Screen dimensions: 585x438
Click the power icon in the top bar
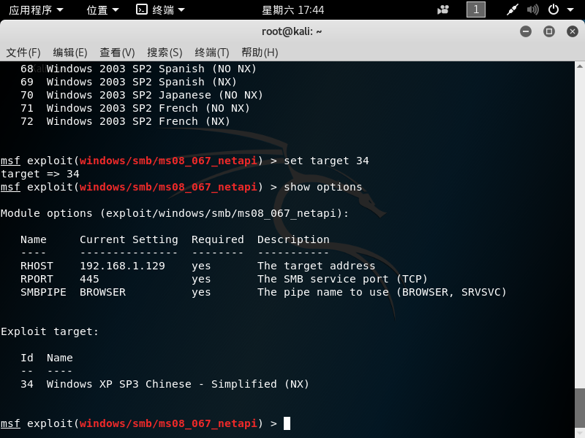click(x=554, y=9)
